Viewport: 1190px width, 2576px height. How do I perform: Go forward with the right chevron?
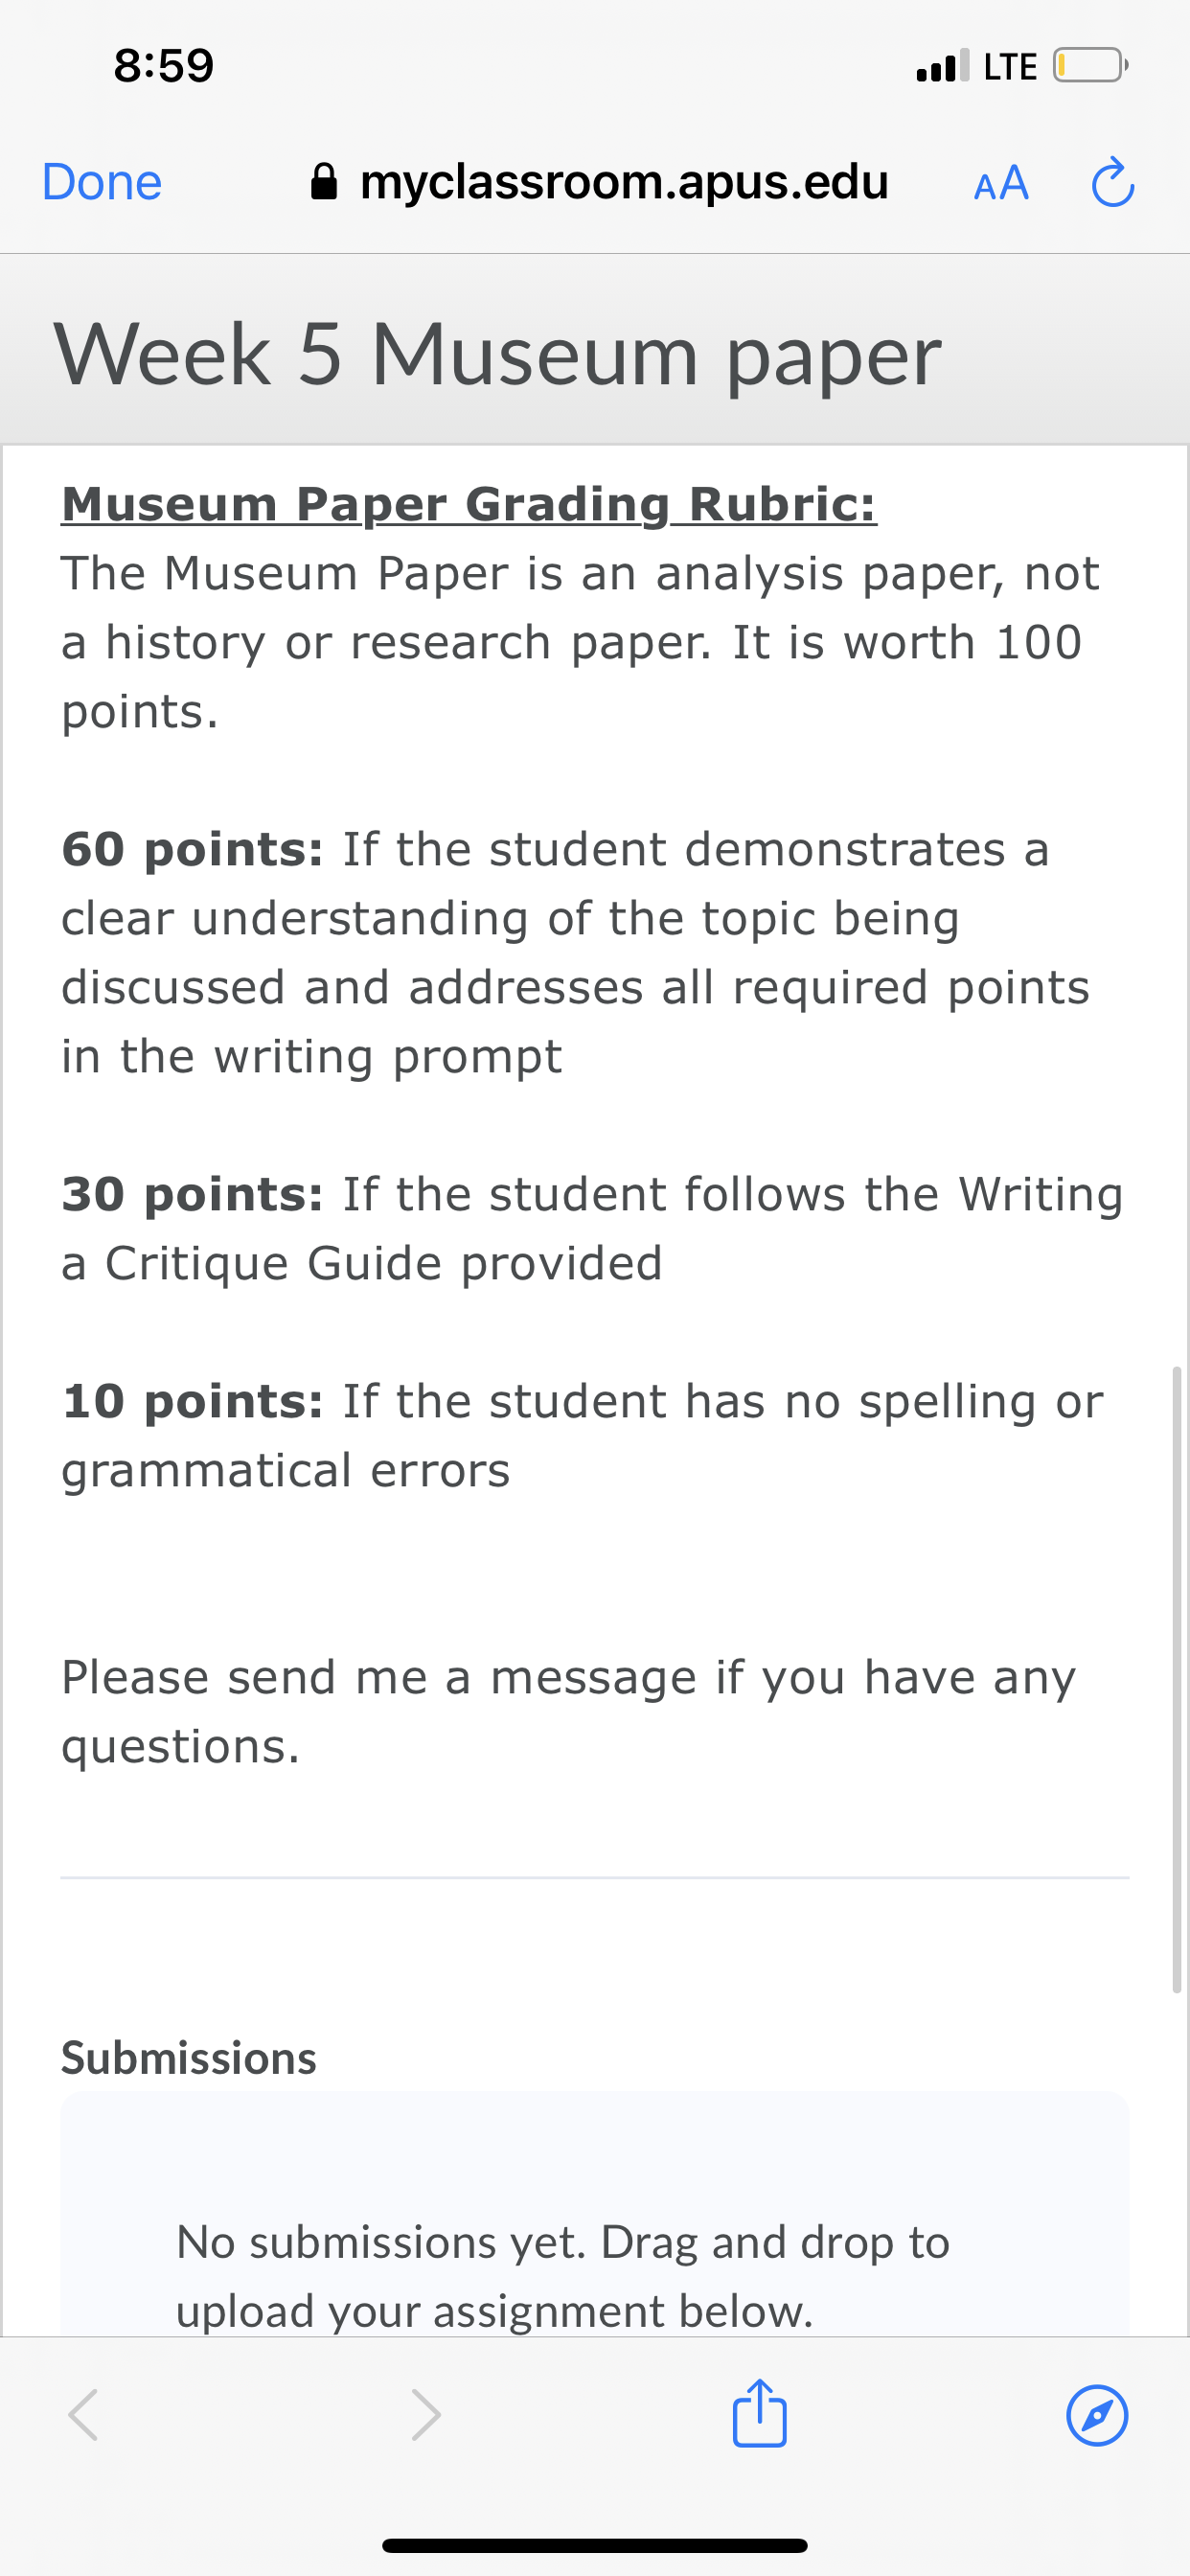(426, 2416)
